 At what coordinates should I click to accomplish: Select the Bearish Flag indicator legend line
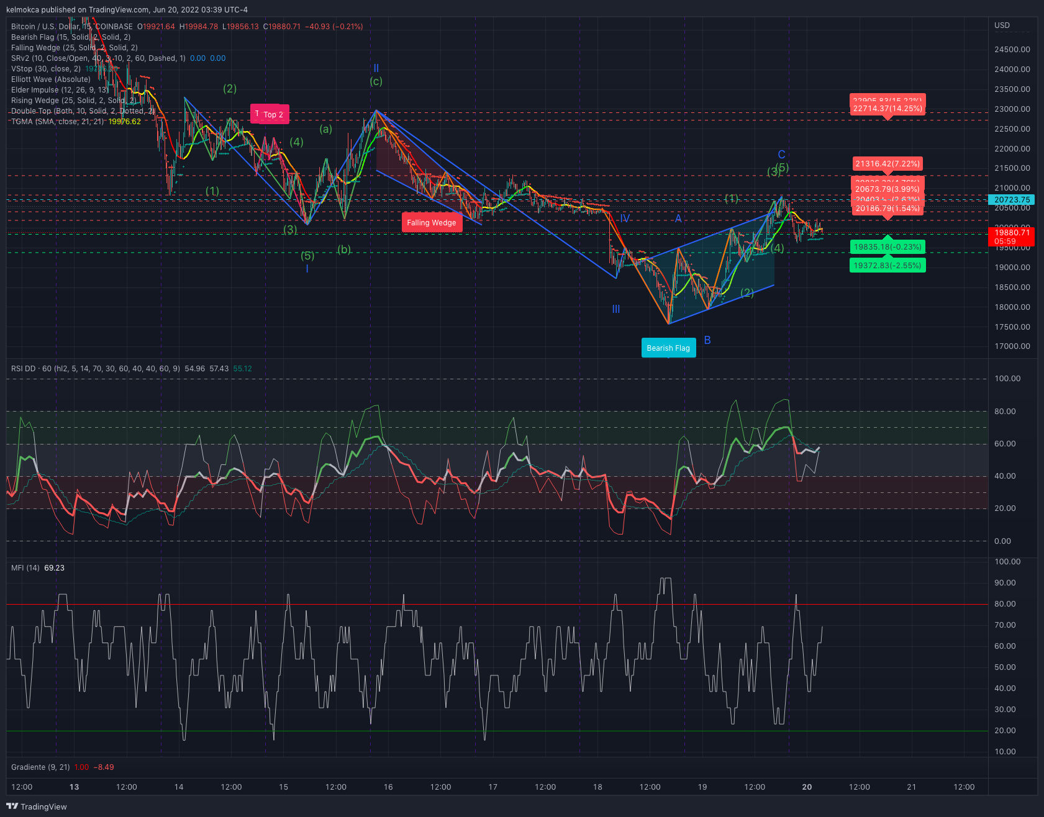pyautogui.click(x=71, y=37)
